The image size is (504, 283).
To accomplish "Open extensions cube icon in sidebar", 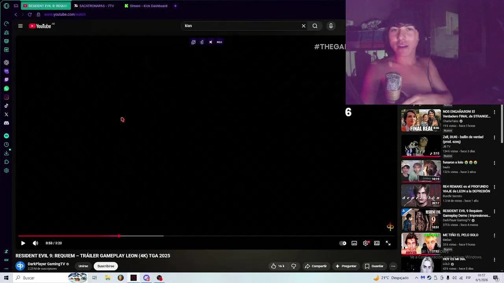I will click(x=6, y=162).
